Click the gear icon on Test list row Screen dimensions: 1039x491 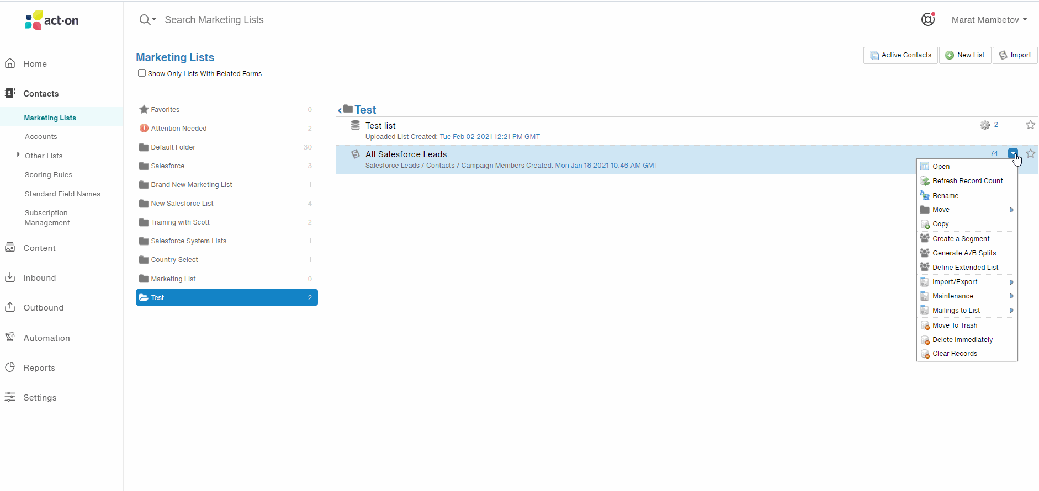click(985, 125)
